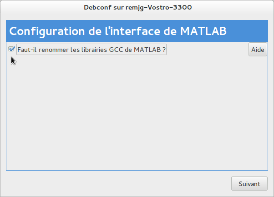Click Suivant to continue
This screenshot has height=197, width=274.
coord(249,184)
